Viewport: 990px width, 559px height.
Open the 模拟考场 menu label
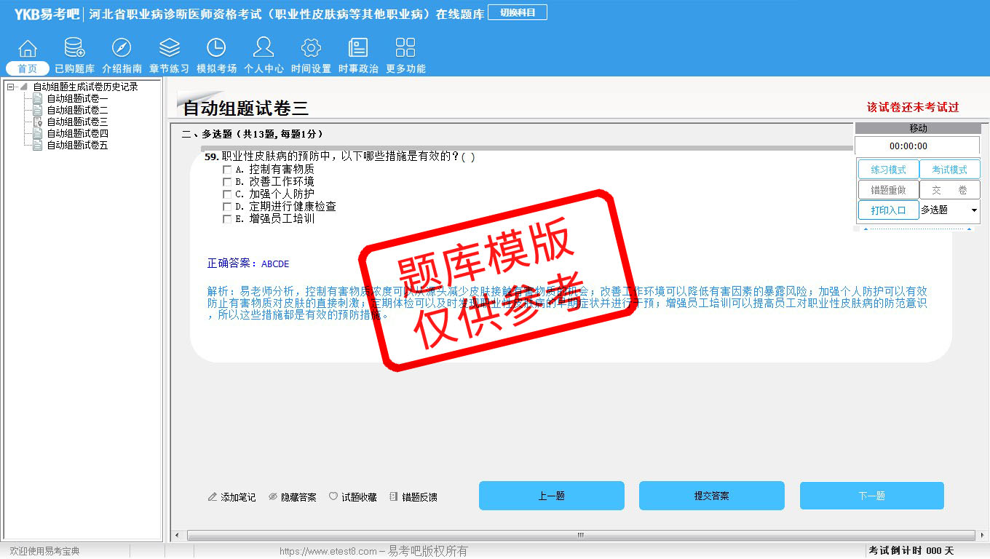(x=216, y=68)
